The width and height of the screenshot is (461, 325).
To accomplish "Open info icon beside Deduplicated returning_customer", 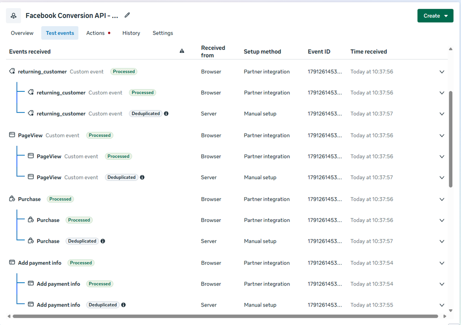I will point(166,113).
